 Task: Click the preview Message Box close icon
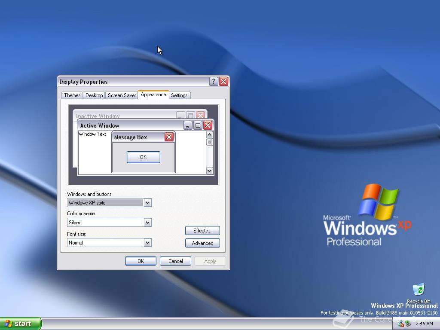[x=169, y=137]
